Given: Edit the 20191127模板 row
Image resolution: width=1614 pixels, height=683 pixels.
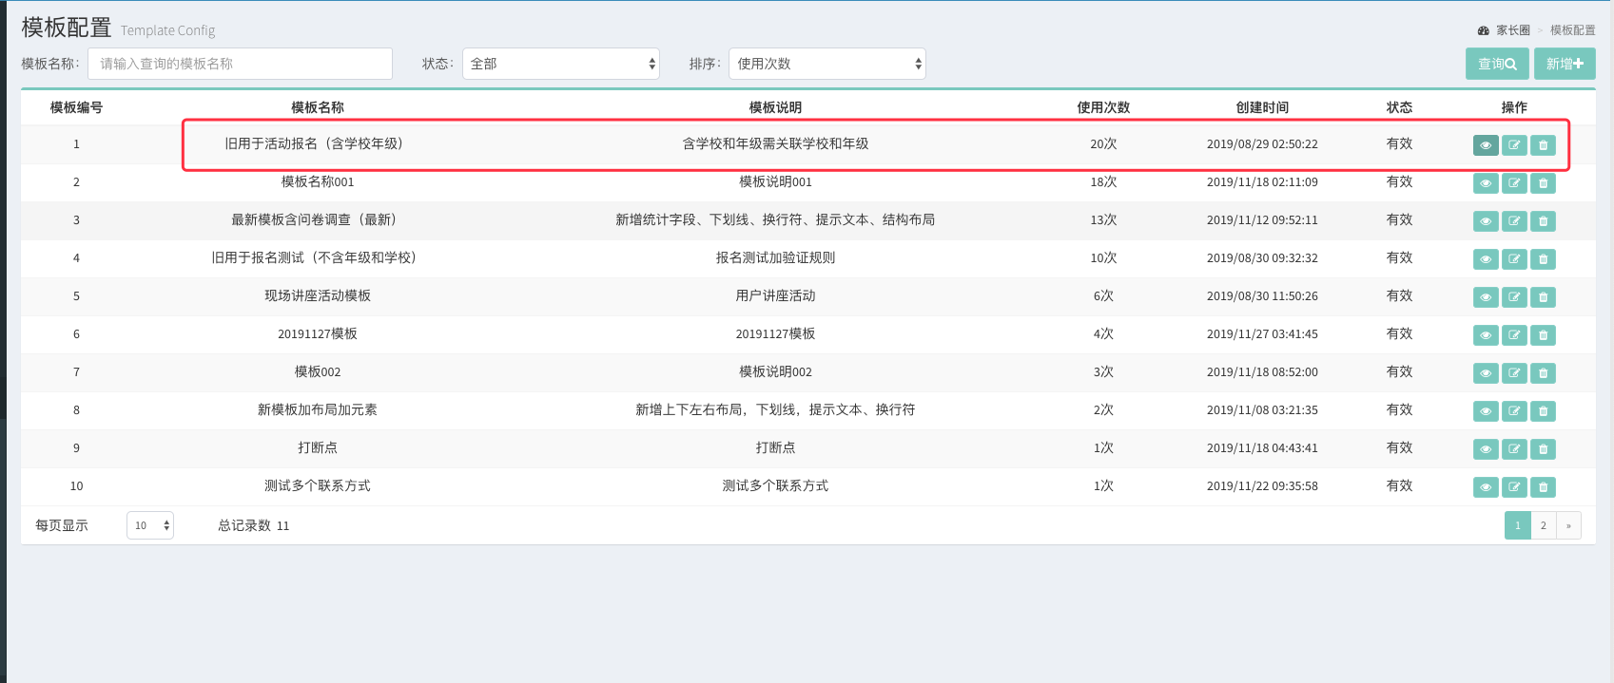Looking at the screenshot, I should (1514, 335).
